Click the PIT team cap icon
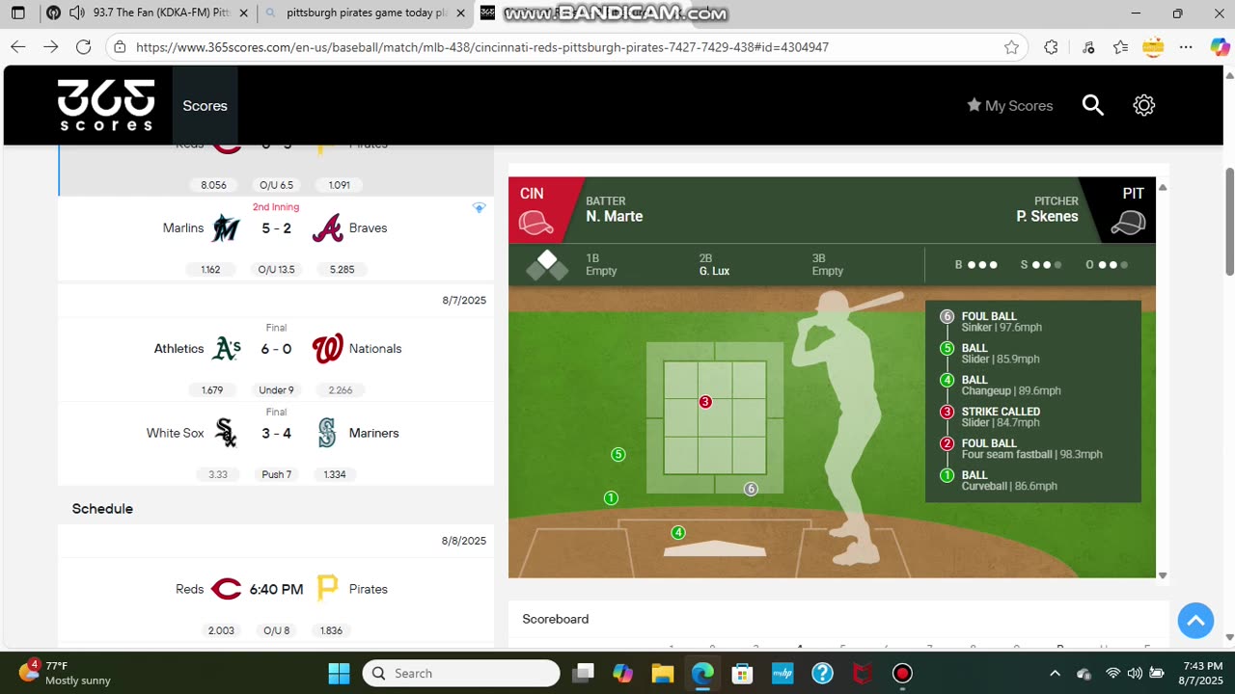This screenshot has height=694, width=1235. point(1127,224)
